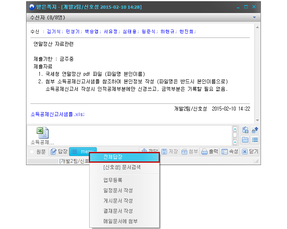
Task: Open the attachment folder icon
Action: (x=245, y=140)
